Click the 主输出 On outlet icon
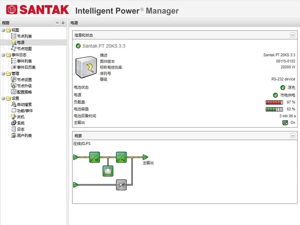Image resolution: width=300 pixels, height=225 pixels. pos(285,123)
